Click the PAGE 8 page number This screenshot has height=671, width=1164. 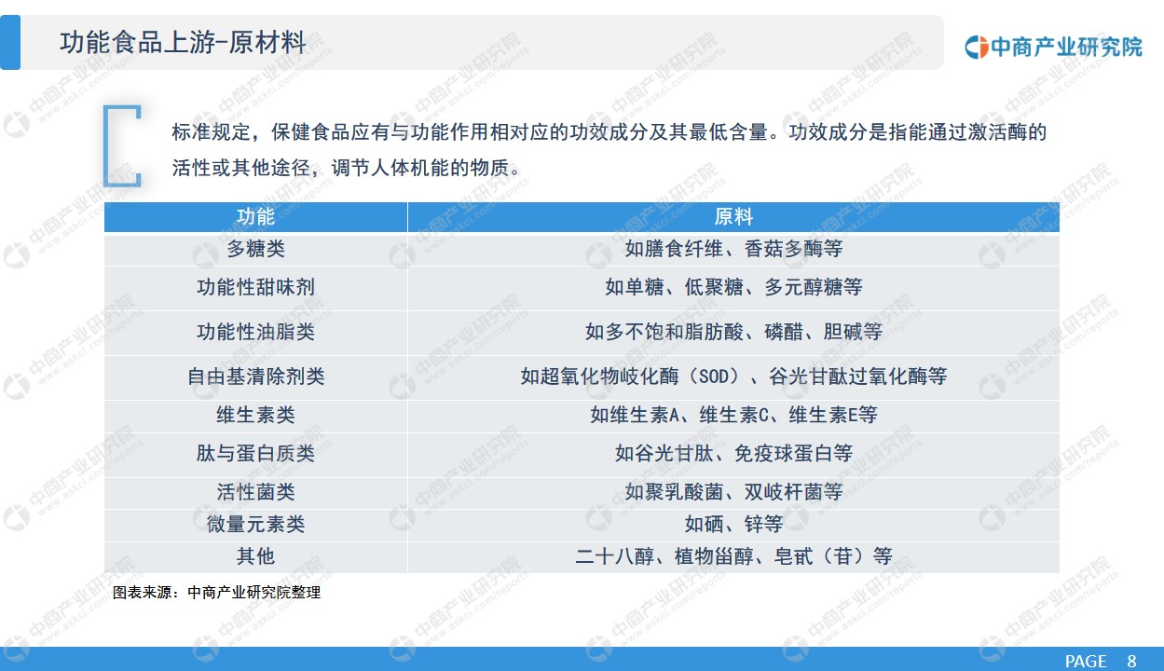point(1101,661)
